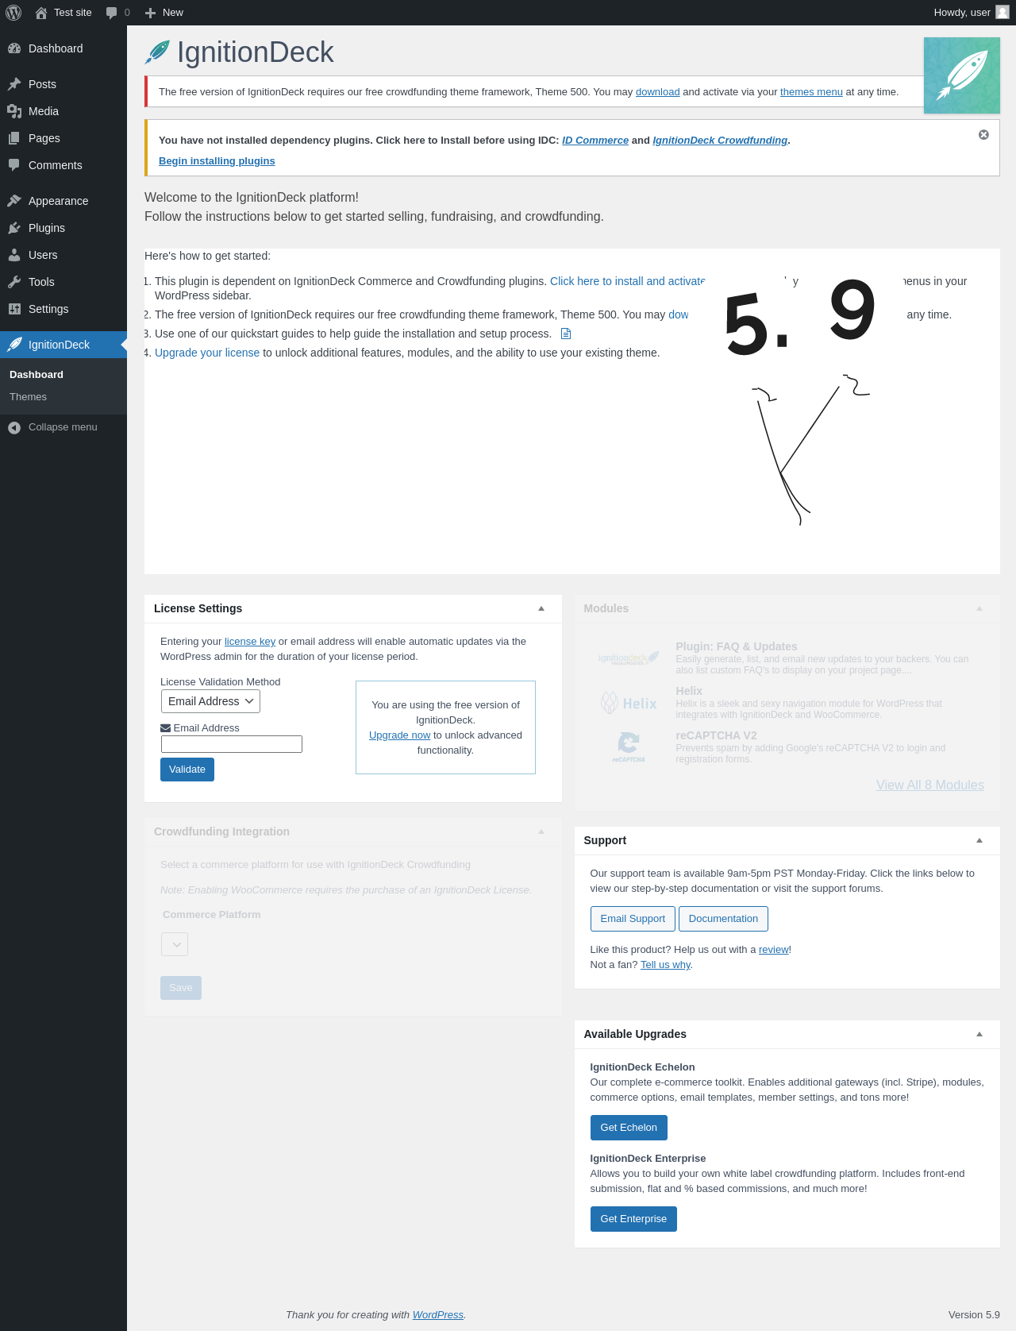1016x1331 pixels.
Task: Click the 'reCAPTCHA V2' module title
Action: pos(716,735)
